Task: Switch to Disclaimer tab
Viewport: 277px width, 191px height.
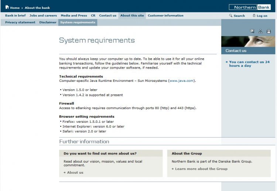Action: coord(48,22)
